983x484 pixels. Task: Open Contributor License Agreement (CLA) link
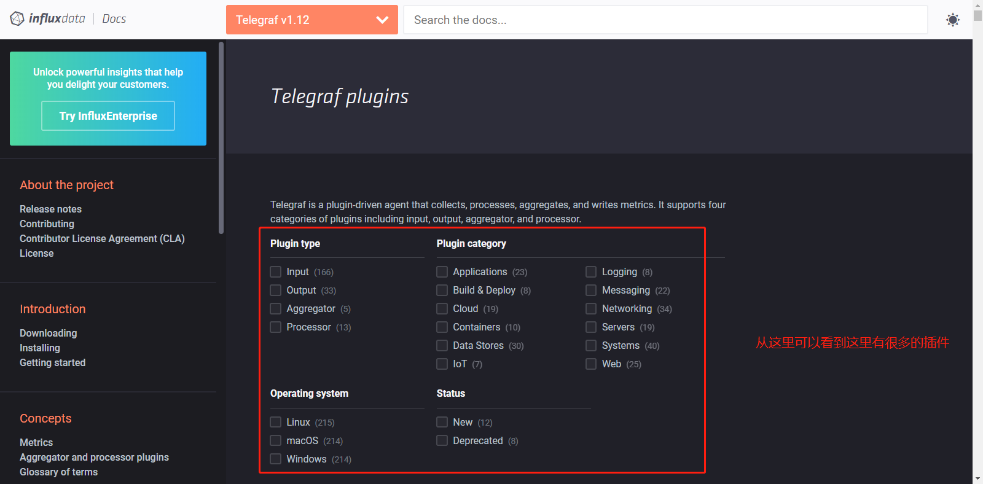coord(102,238)
